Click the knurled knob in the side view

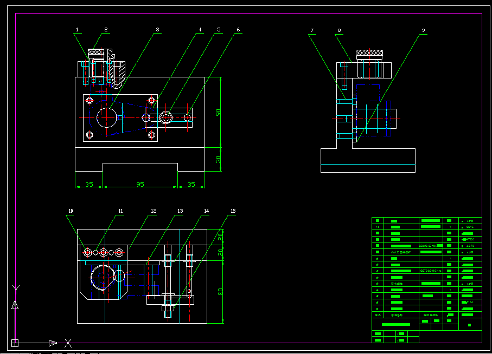[x=369, y=53]
